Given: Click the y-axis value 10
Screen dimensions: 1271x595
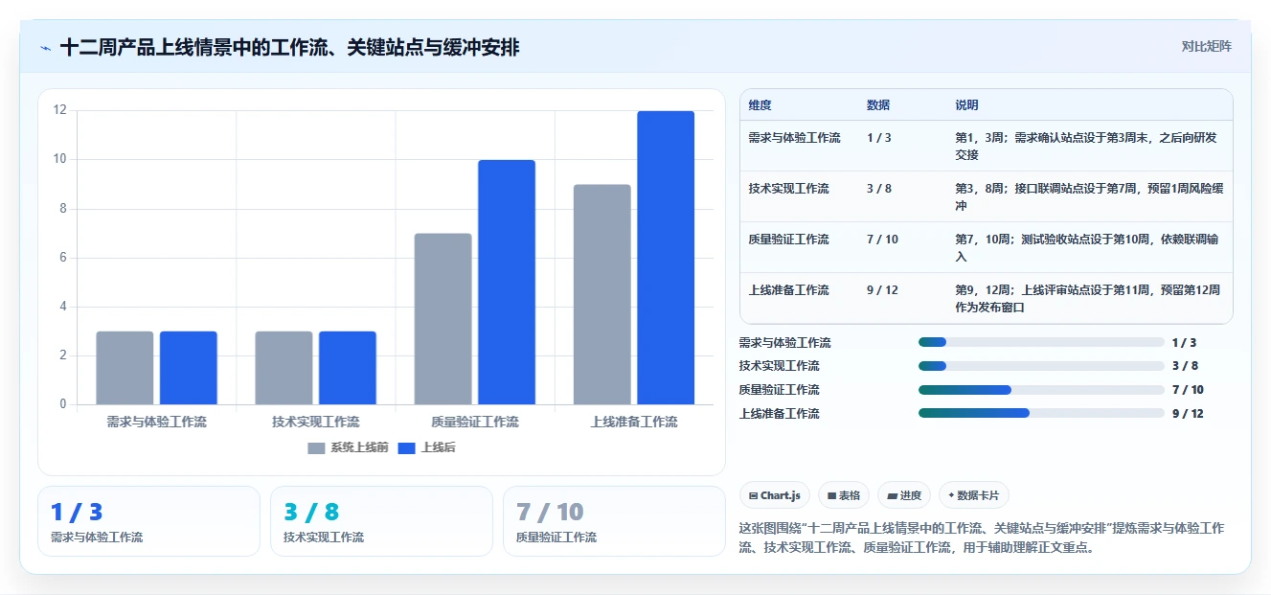Looking at the screenshot, I should [x=59, y=159].
